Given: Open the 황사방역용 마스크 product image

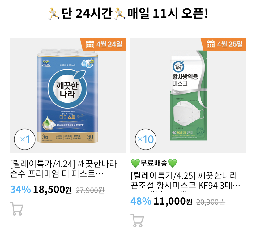Looking at the screenshot, I should (188, 96).
